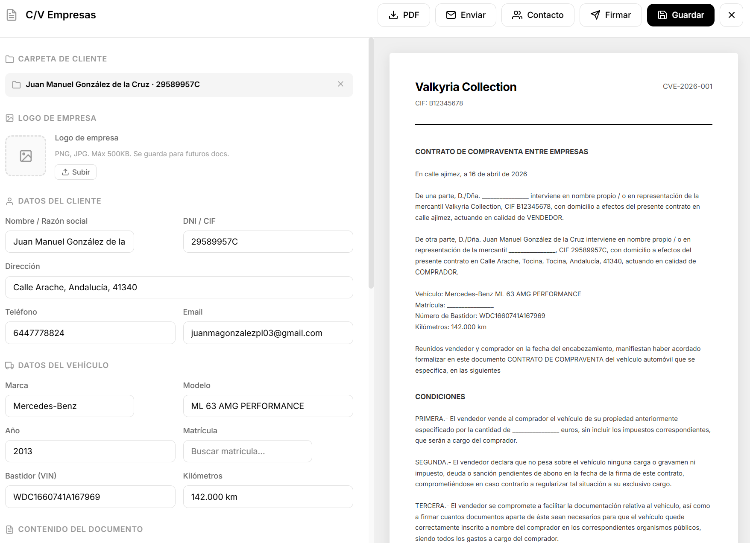Click the Bastidor (VIN) field
This screenshot has width=750, height=543.
click(x=90, y=497)
